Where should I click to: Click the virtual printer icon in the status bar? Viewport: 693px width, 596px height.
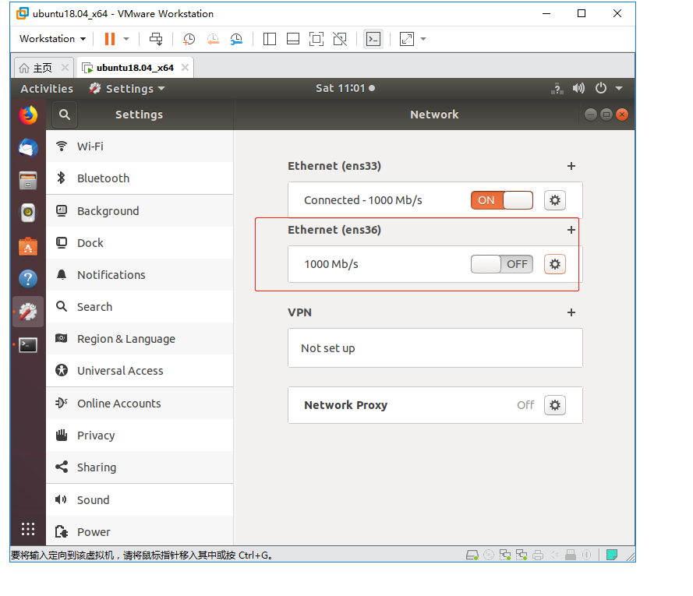[x=538, y=554]
